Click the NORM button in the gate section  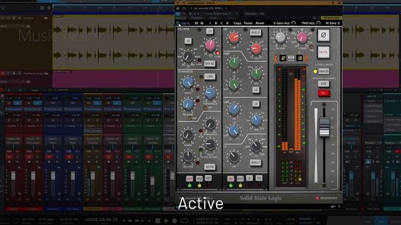point(210,167)
